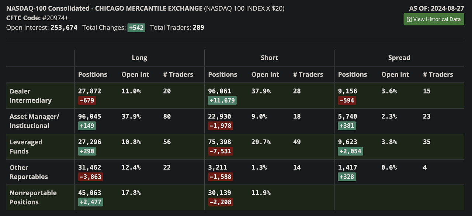Viewport: 472px width, 216px height.
Task: Click the +149 change badge
Action: point(87,126)
